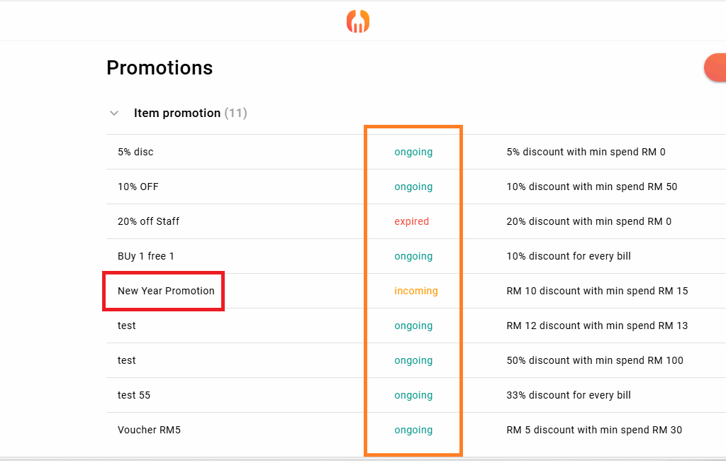Click the ongoing status of 5% disc
726x461 pixels.
point(413,152)
